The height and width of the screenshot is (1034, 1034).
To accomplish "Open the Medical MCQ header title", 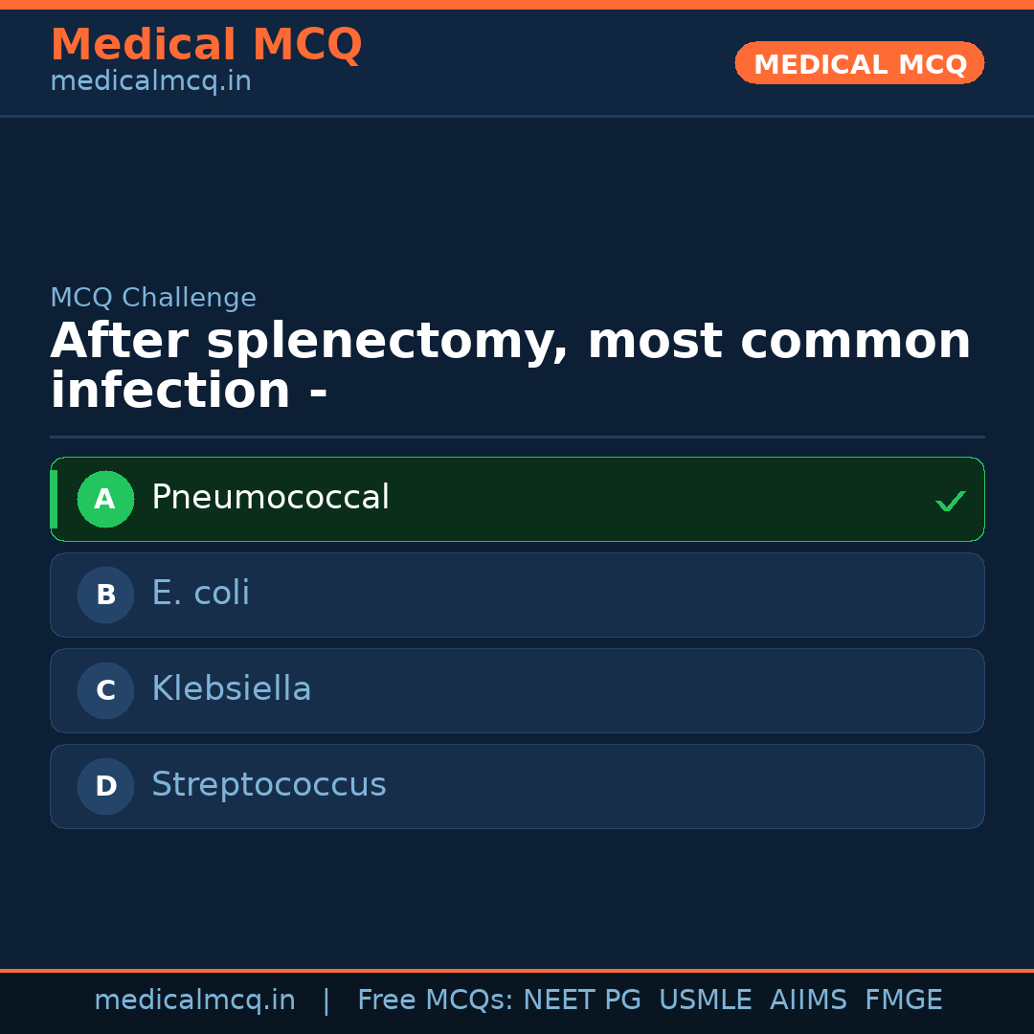I will (x=206, y=44).
